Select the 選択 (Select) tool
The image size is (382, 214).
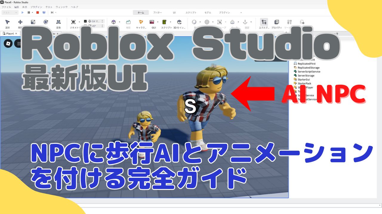[7, 22]
